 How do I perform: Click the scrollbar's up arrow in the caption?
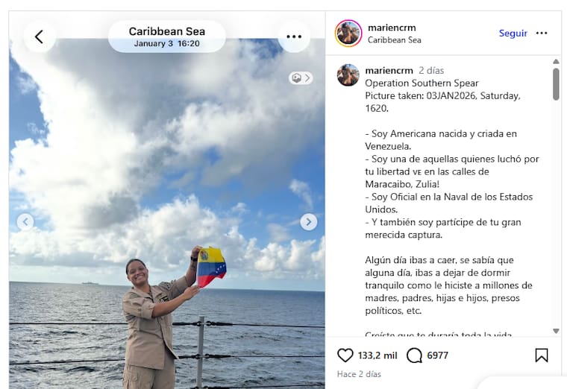coord(556,62)
